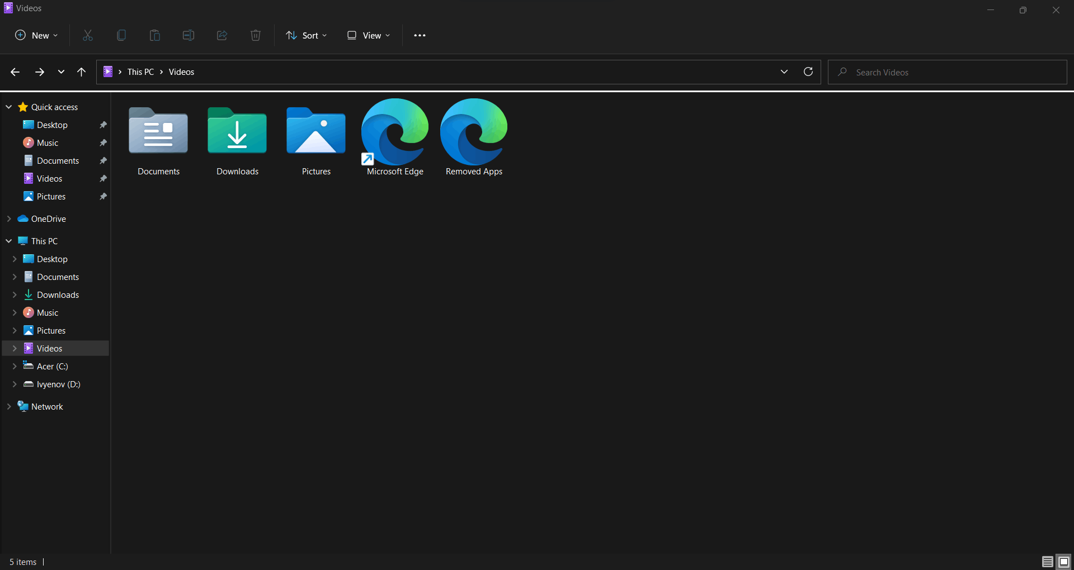Click the '5 items' status bar text
This screenshot has width=1074, height=570.
tap(23, 562)
